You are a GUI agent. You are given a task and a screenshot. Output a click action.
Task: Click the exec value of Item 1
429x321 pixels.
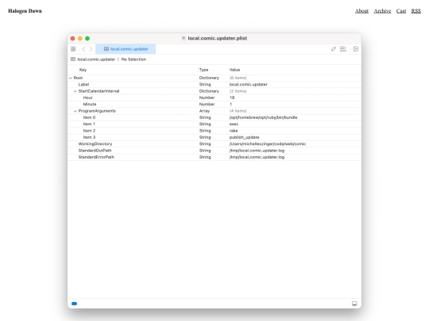234,124
